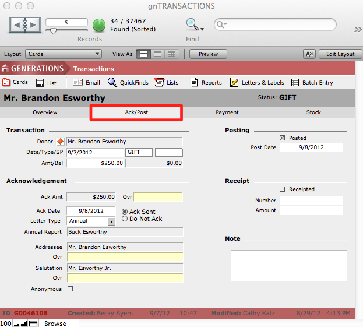363x327 pixels.
Task: Open the Letter Type dropdown
Action: tap(111, 221)
